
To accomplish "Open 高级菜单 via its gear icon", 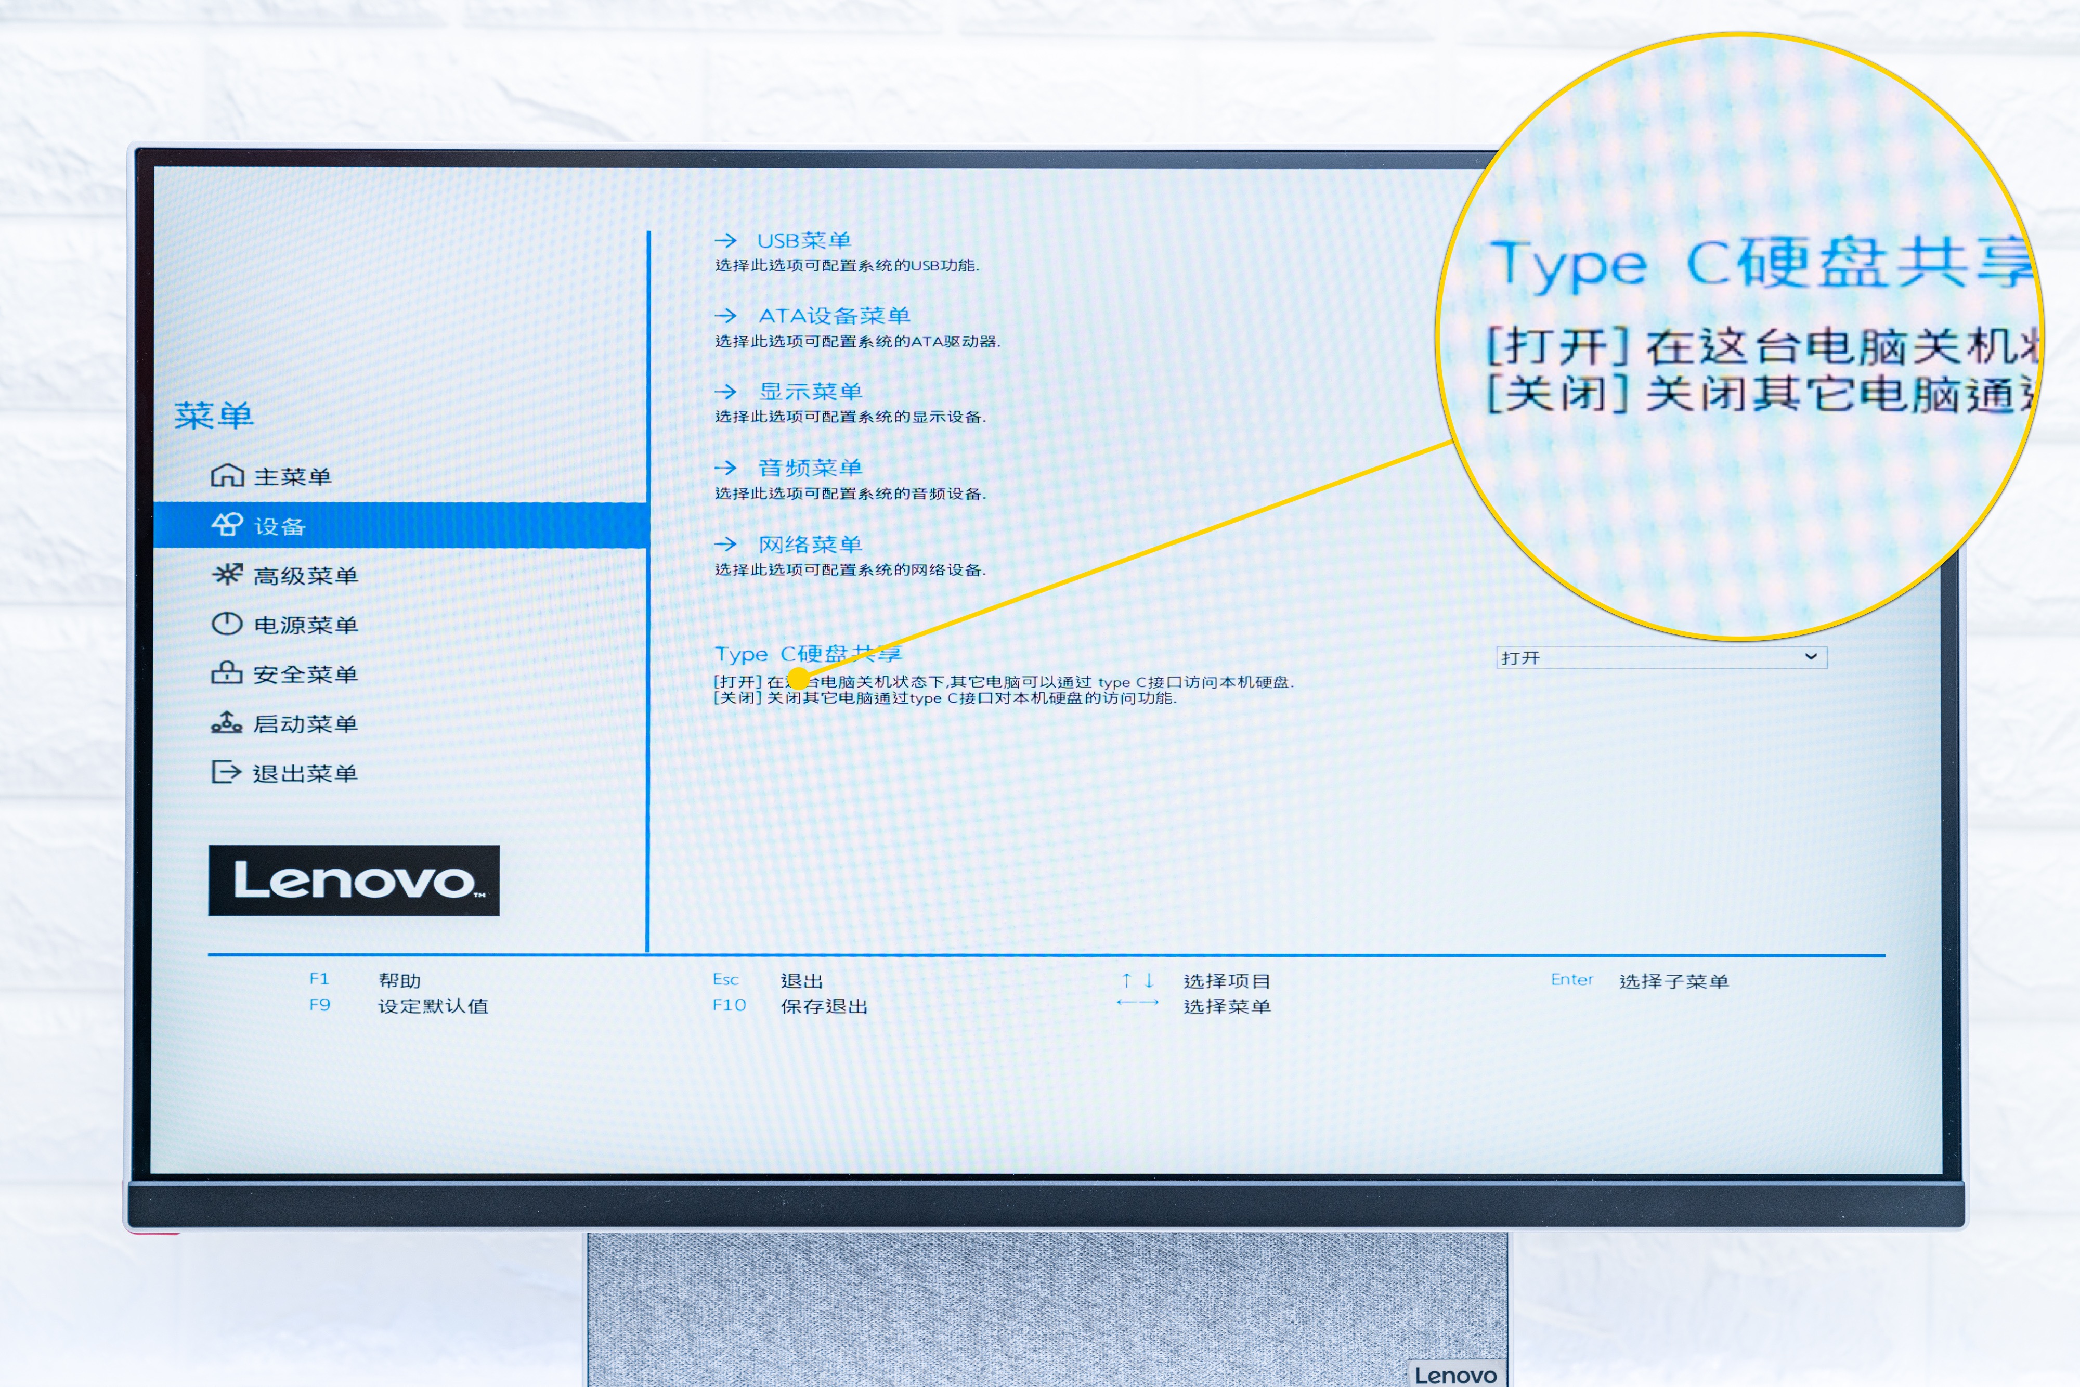I will [228, 575].
